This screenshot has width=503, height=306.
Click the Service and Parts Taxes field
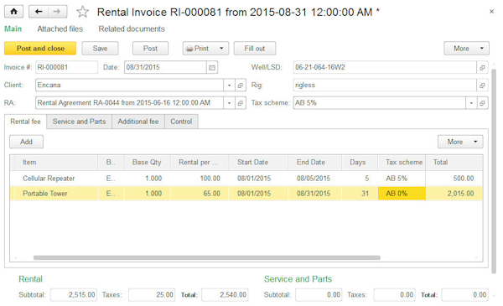point(394,295)
